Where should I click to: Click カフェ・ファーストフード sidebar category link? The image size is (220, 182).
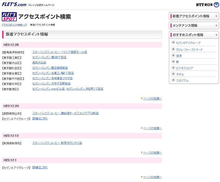click(189, 49)
